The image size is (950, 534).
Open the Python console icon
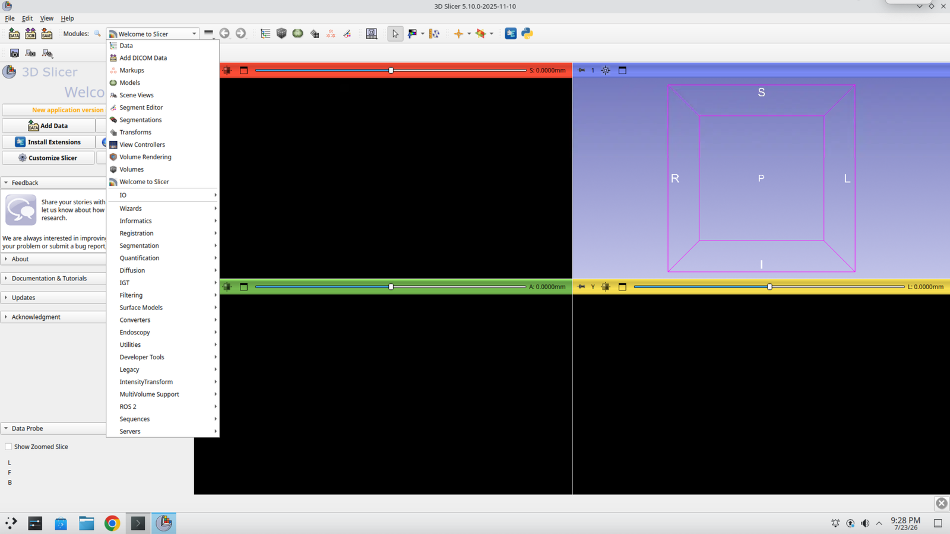point(527,34)
